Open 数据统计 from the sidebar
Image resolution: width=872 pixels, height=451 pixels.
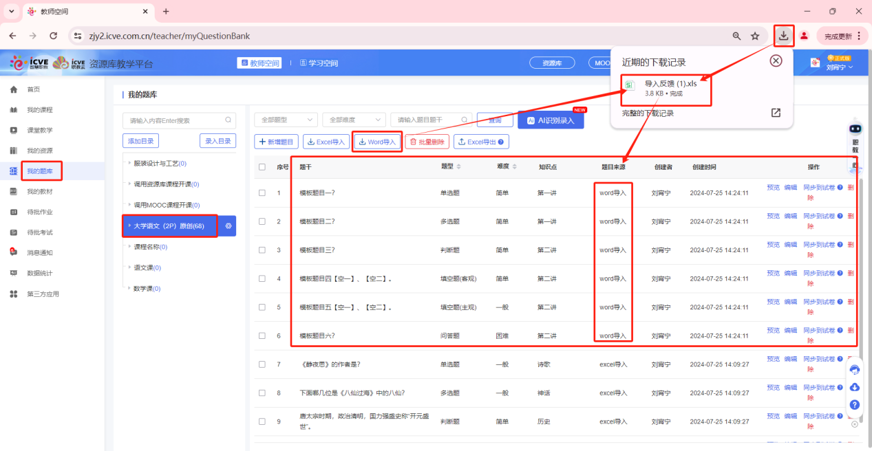(x=39, y=273)
